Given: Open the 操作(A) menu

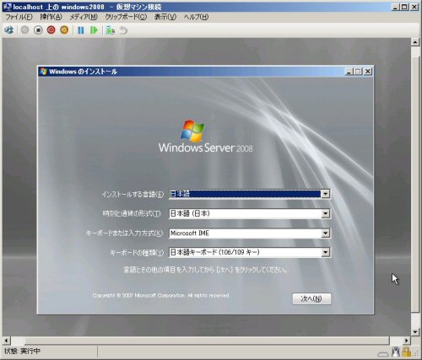Looking at the screenshot, I should click(51, 17).
